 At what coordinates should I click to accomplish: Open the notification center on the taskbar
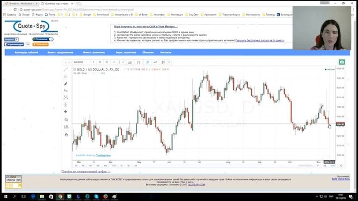click(x=351, y=197)
